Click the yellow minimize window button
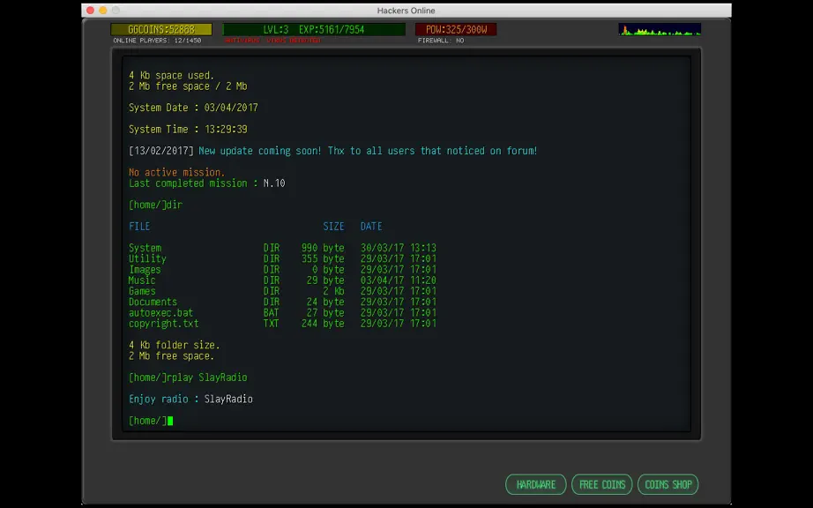The image size is (813, 508). click(102, 10)
